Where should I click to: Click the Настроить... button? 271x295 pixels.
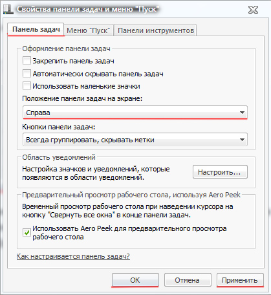(220, 172)
